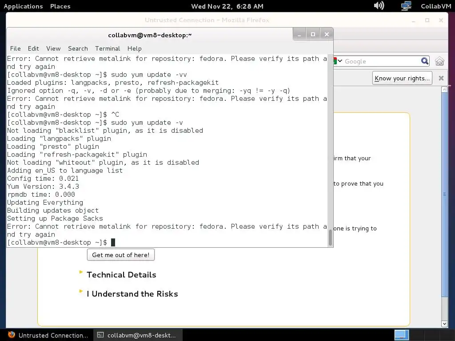The height and width of the screenshot is (341, 455).
Task: Click 'Building updates object' line
Action: (53, 210)
